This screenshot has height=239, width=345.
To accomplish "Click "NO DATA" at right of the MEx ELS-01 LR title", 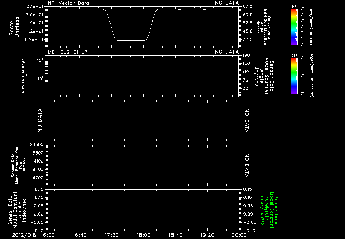I will click(227, 52).
